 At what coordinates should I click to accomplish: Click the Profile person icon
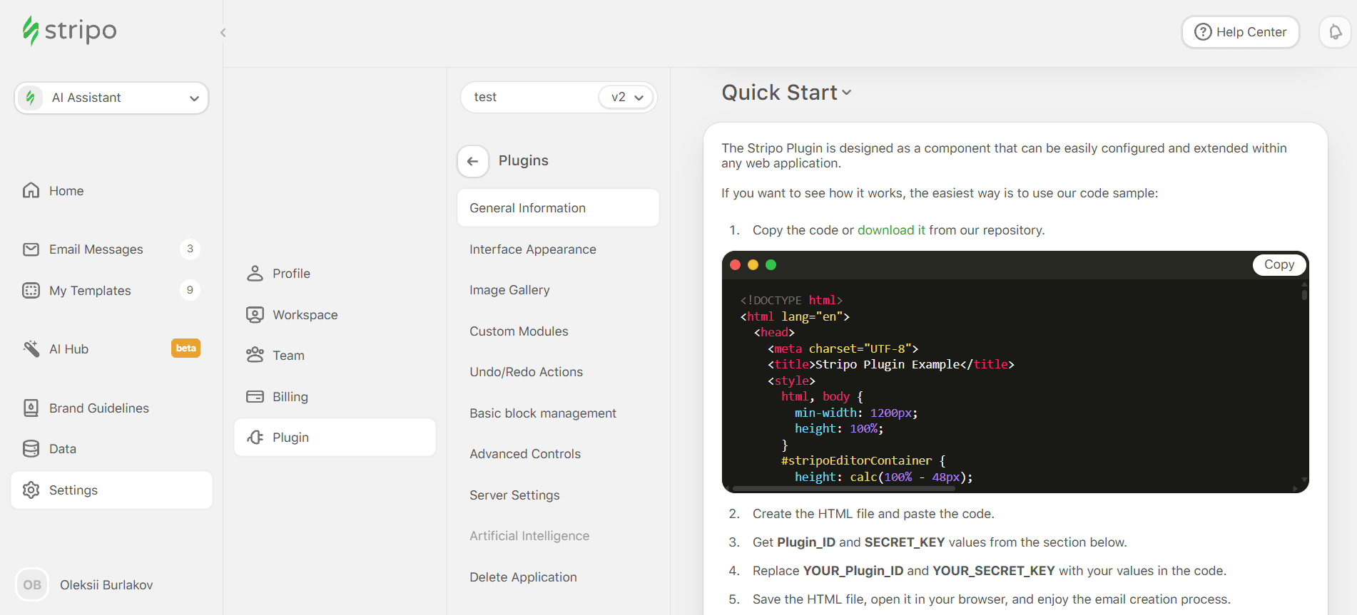coord(255,274)
